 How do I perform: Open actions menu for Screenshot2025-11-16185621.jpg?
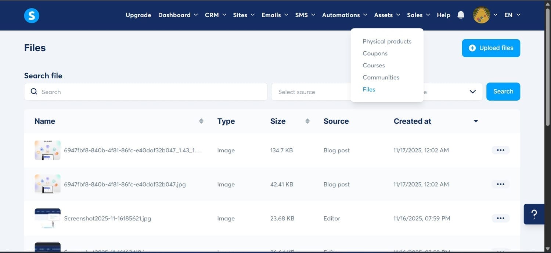click(x=500, y=218)
